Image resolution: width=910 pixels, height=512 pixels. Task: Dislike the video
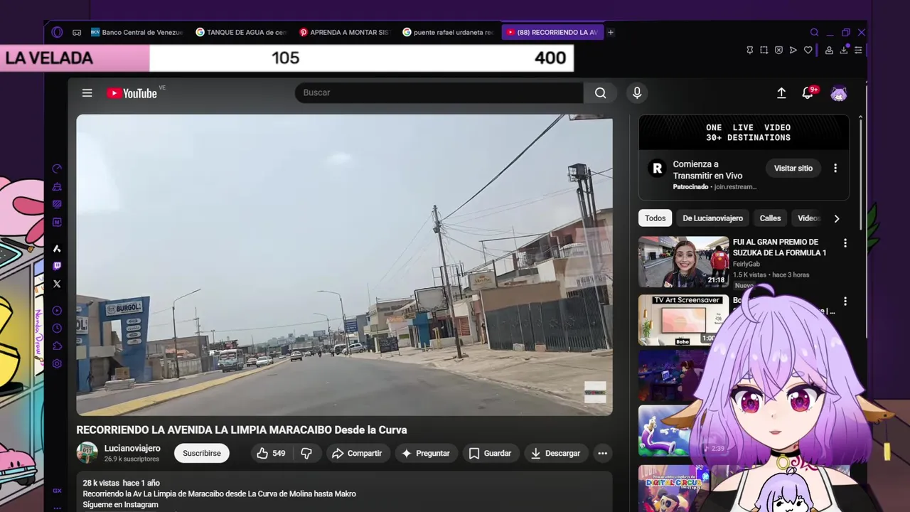point(306,453)
